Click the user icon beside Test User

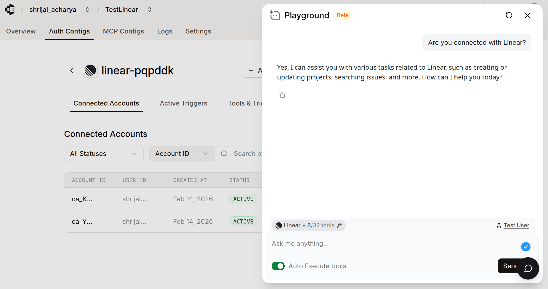(x=499, y=226)
